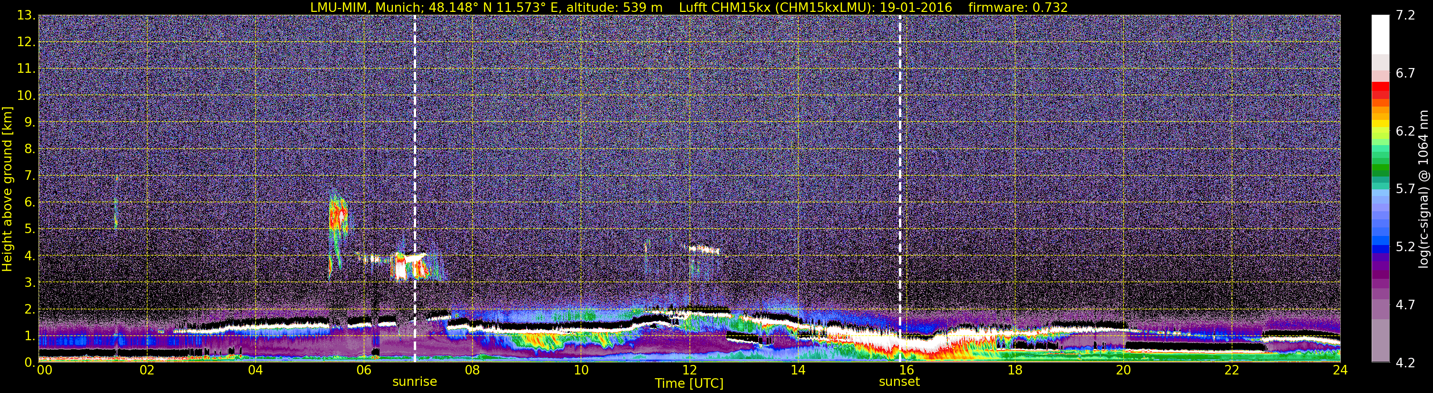The height and width of the screenshot is (393, 1433).
Task: Click the time axis tick '08'
Action: [x=472, y=370]
